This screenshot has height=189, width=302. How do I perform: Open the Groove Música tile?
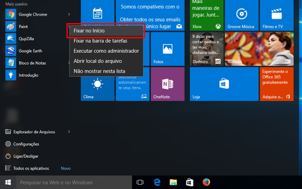[242, 15]
